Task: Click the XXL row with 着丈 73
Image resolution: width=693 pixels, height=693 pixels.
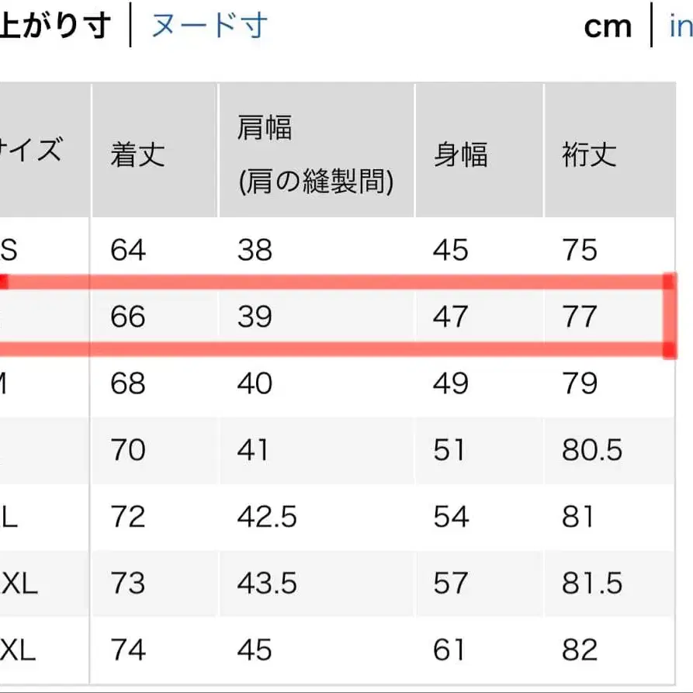Action: (341, 583)
